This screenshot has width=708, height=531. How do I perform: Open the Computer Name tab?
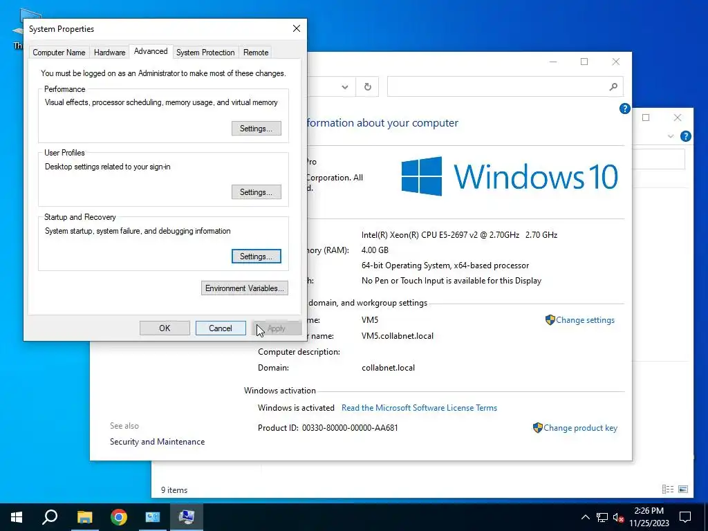coord(59,53)
